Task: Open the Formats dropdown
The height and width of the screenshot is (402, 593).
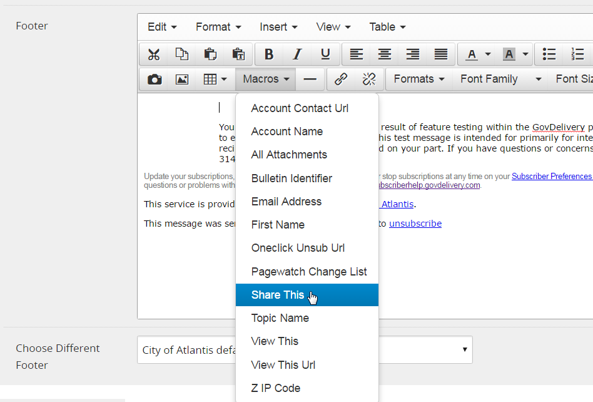Action: coord(419,80)
